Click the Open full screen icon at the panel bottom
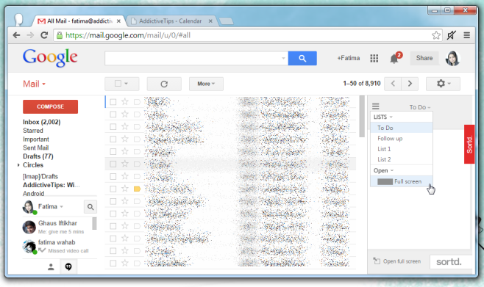This screenshot has height=287, width=484. pyautogui.click(x=377, y=261)
